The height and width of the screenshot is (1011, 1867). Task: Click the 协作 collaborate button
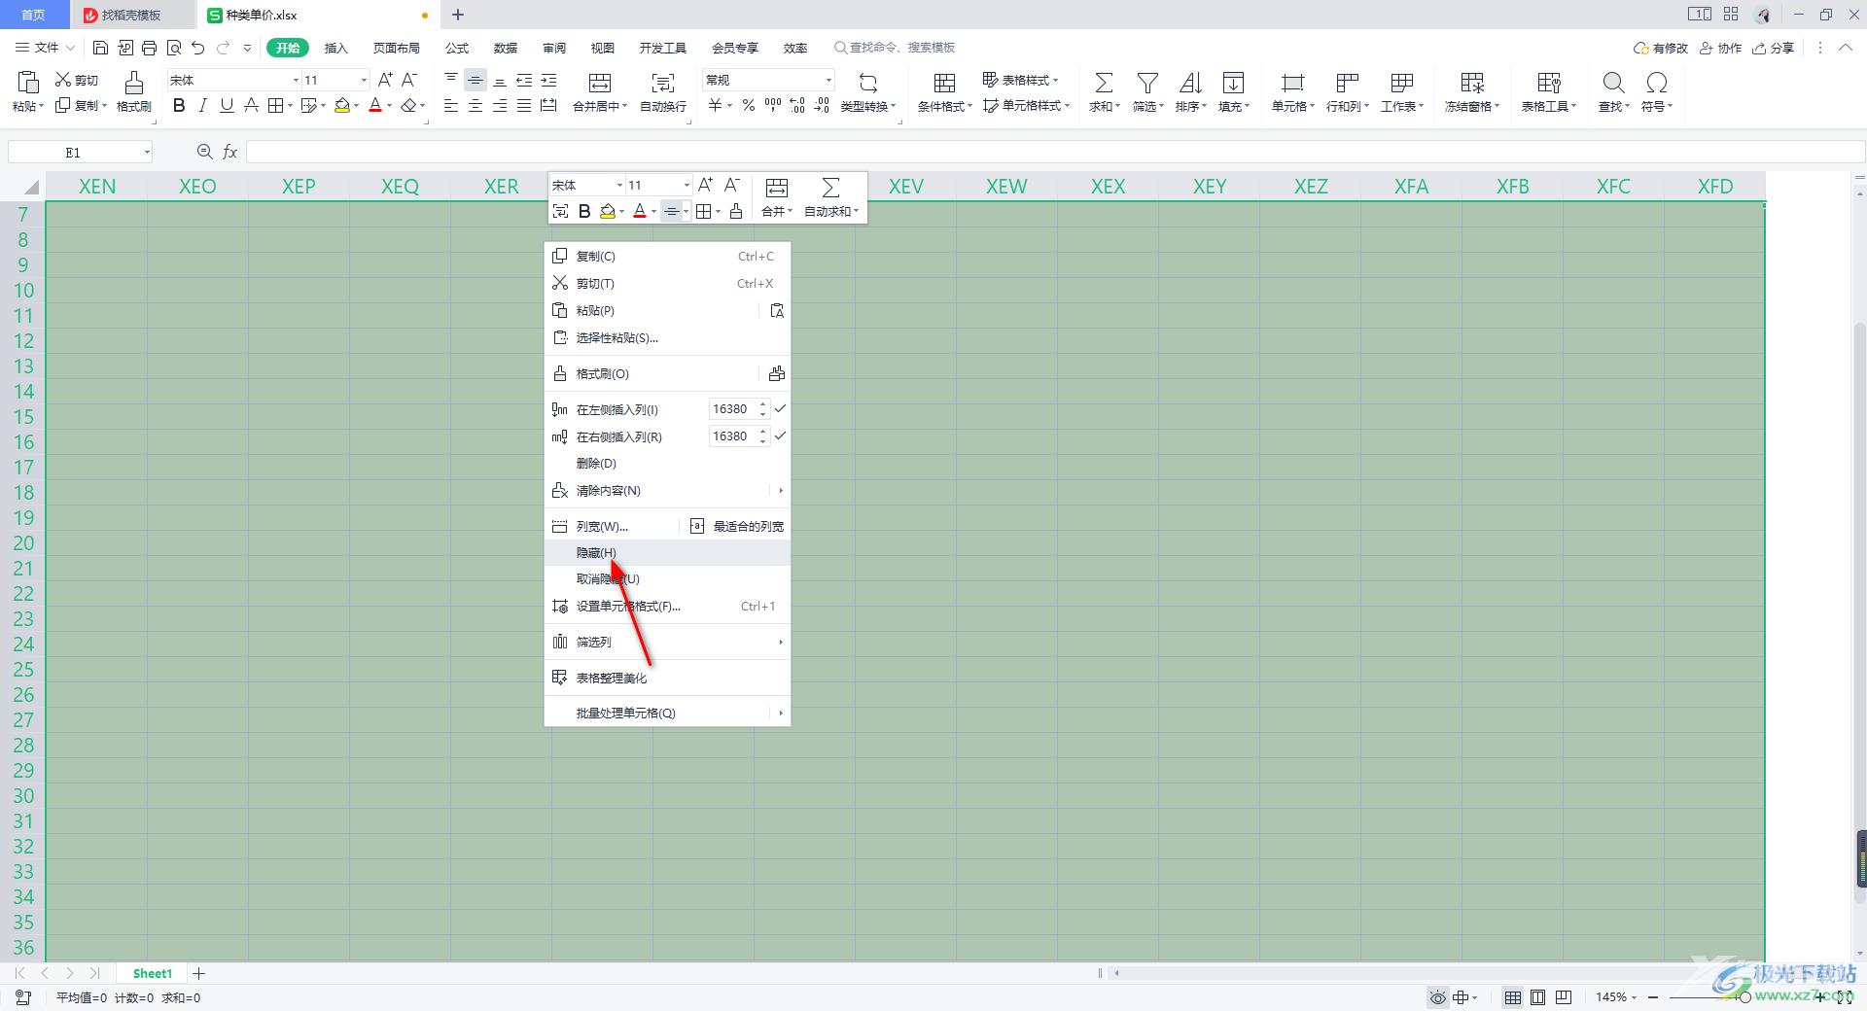pyautogui.click(x=1720, y=48)
